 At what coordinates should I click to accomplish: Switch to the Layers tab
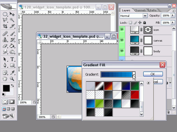[x=126, y=10]
